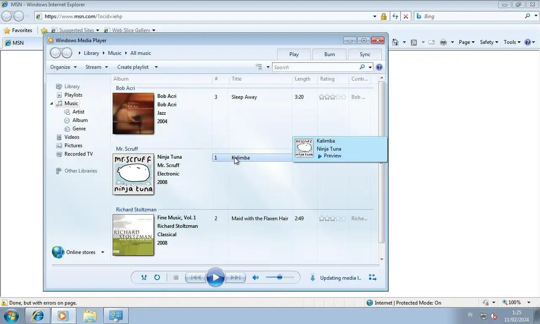The width and height of the screenshot is (540, 324).
Task: Switch to the Sync tab
Action: pos(365,54)
